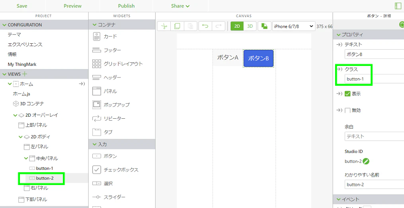Click the テキスト field containing ボタンB
Screen dimensions: 404x208
tap(374, 54)
